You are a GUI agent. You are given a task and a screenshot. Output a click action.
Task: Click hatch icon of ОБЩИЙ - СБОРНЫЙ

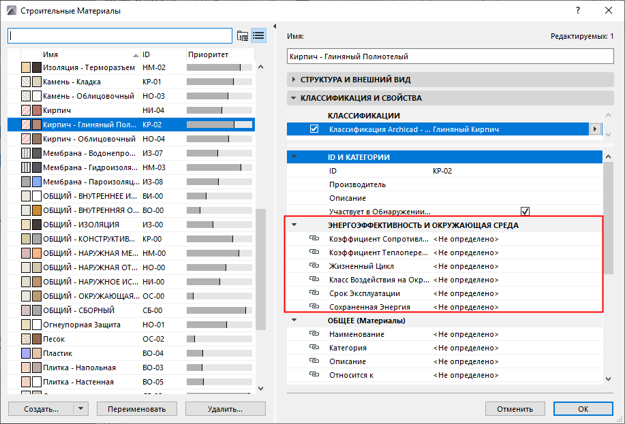click(x=26, y=310)
